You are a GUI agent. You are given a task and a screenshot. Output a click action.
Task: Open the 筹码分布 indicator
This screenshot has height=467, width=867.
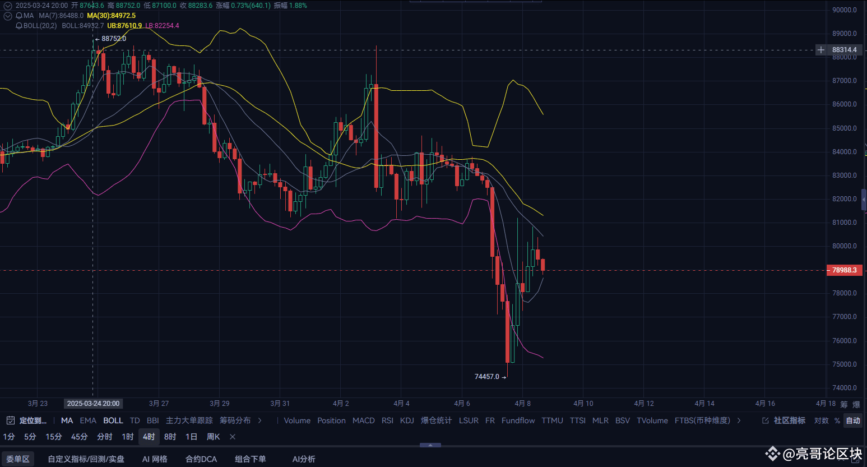point(236,420)
